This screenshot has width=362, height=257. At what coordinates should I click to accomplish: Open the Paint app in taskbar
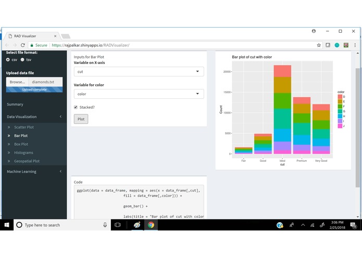click(137, 225)
